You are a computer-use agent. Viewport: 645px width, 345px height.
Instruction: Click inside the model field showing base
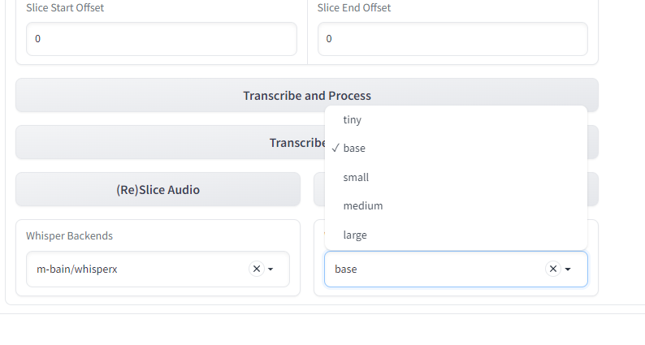click(436, 269)
